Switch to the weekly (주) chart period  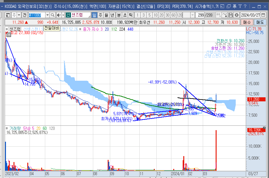pyautogui.click(x=100, y=15)
